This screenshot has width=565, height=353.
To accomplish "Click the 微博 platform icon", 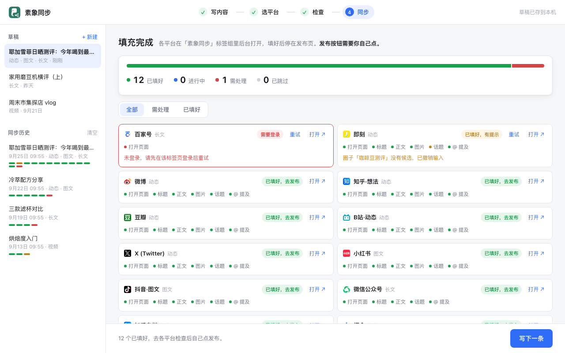I will pos(128,181).
